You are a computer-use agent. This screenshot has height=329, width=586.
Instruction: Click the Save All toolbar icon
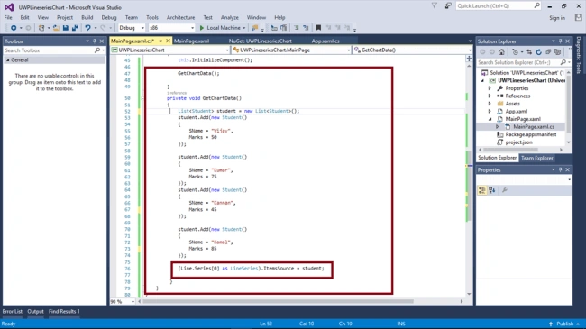(x=75, y=28)
